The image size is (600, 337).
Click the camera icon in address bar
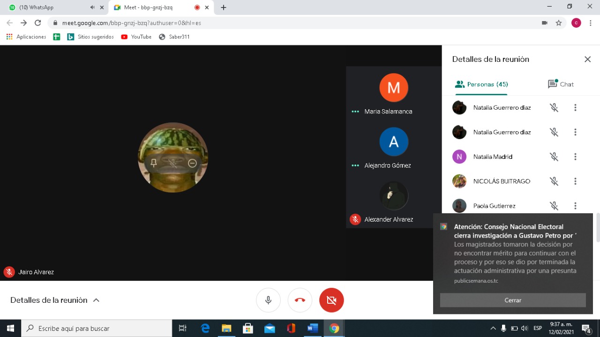point(544,22)
